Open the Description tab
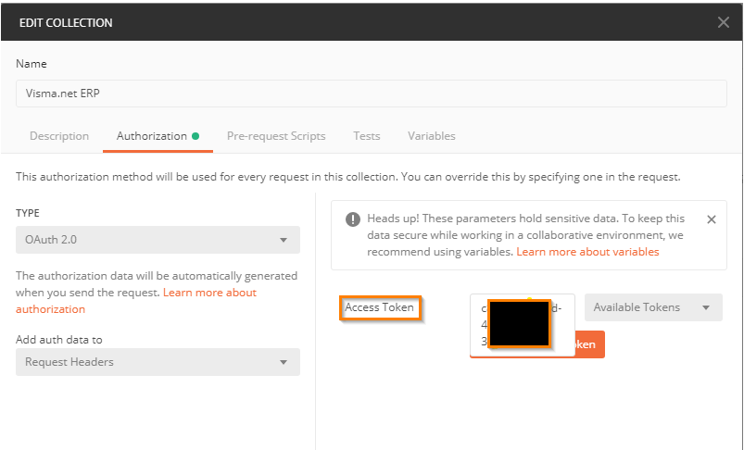744x450 pixels. click(x=59, y=136)
